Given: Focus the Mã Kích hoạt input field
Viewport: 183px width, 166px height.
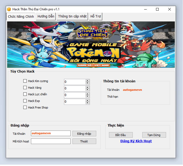Looking at the screenshot, I should (51, 141).
